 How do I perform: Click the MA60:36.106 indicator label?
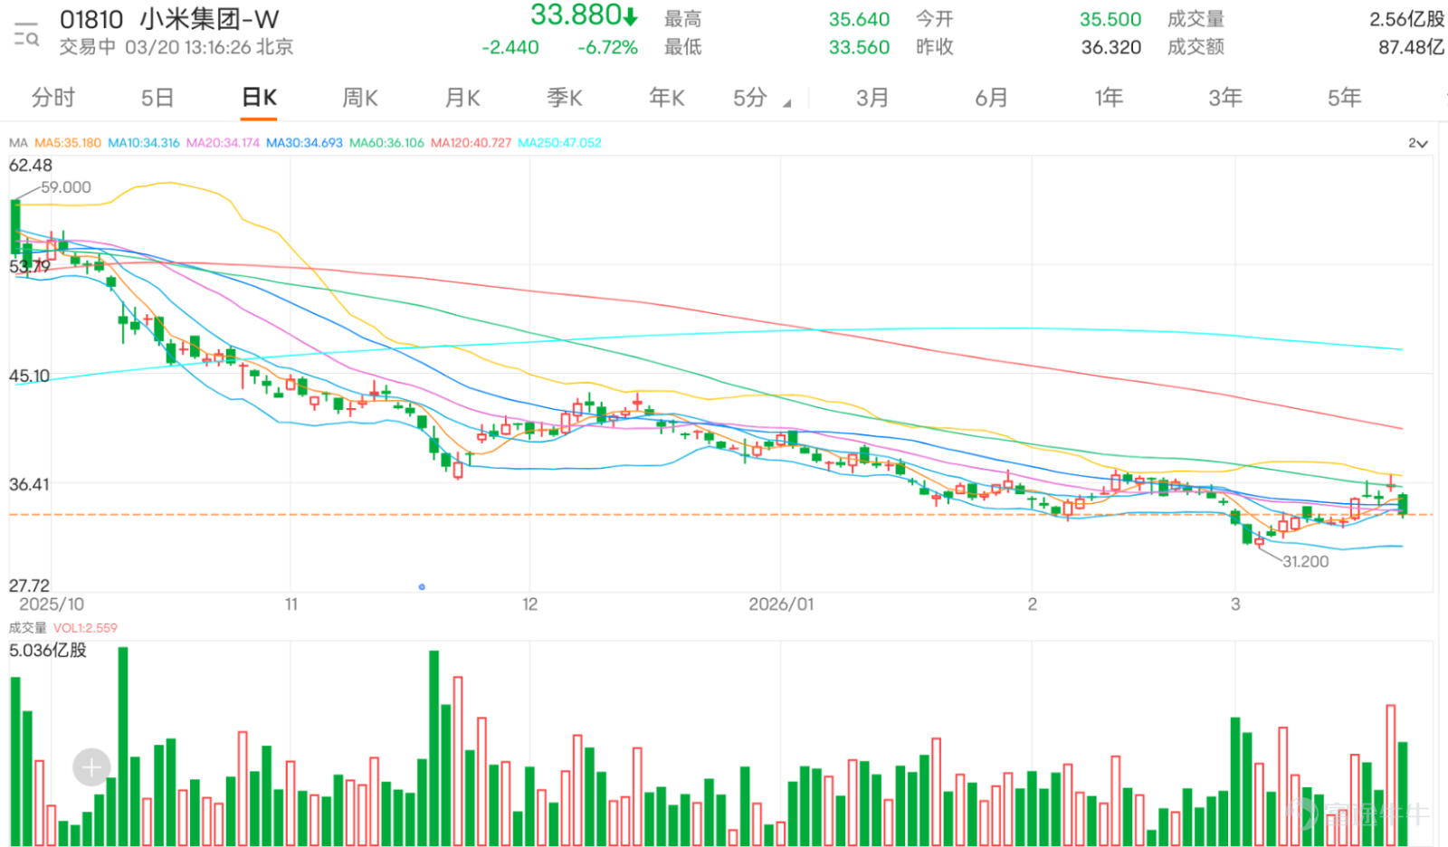(386, 143)
